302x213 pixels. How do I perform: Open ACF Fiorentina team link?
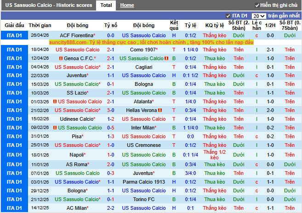pos(76,35)
